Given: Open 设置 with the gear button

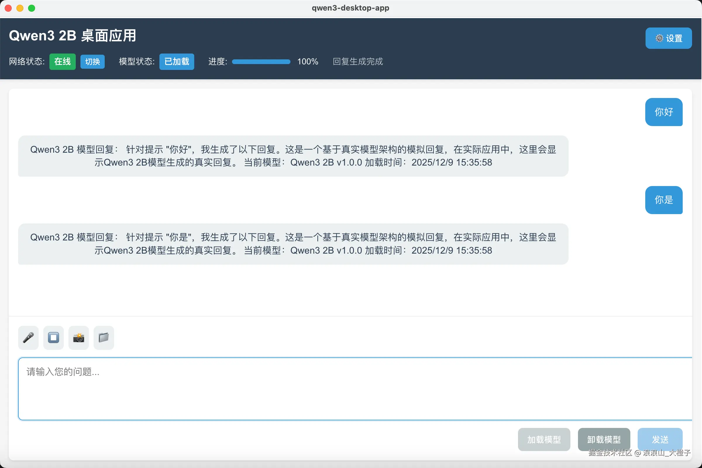Looking at the screenshot, I should pos(668,38).
